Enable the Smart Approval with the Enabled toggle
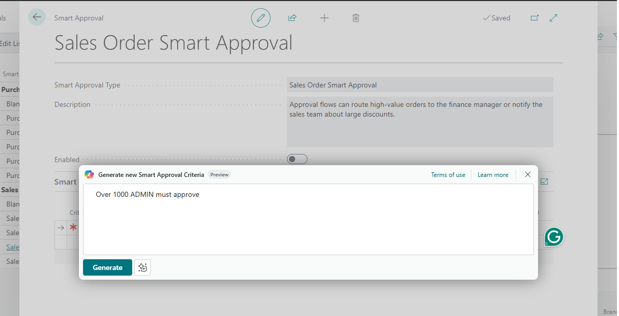Image resolution: width=619 pixels, height=316 pixels. point(297,159)
